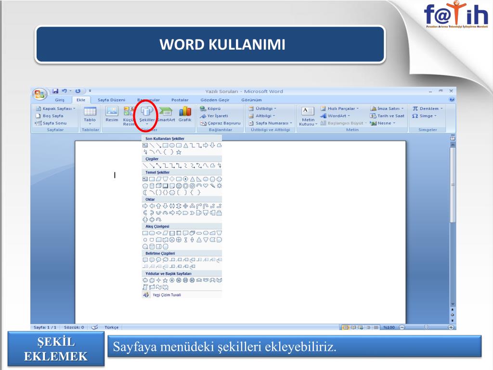Image resolution: width=493 pixels, height=370 pixels.
Task: Open the Üstbilgi header dropdown
Action: (x=262, y=108)
